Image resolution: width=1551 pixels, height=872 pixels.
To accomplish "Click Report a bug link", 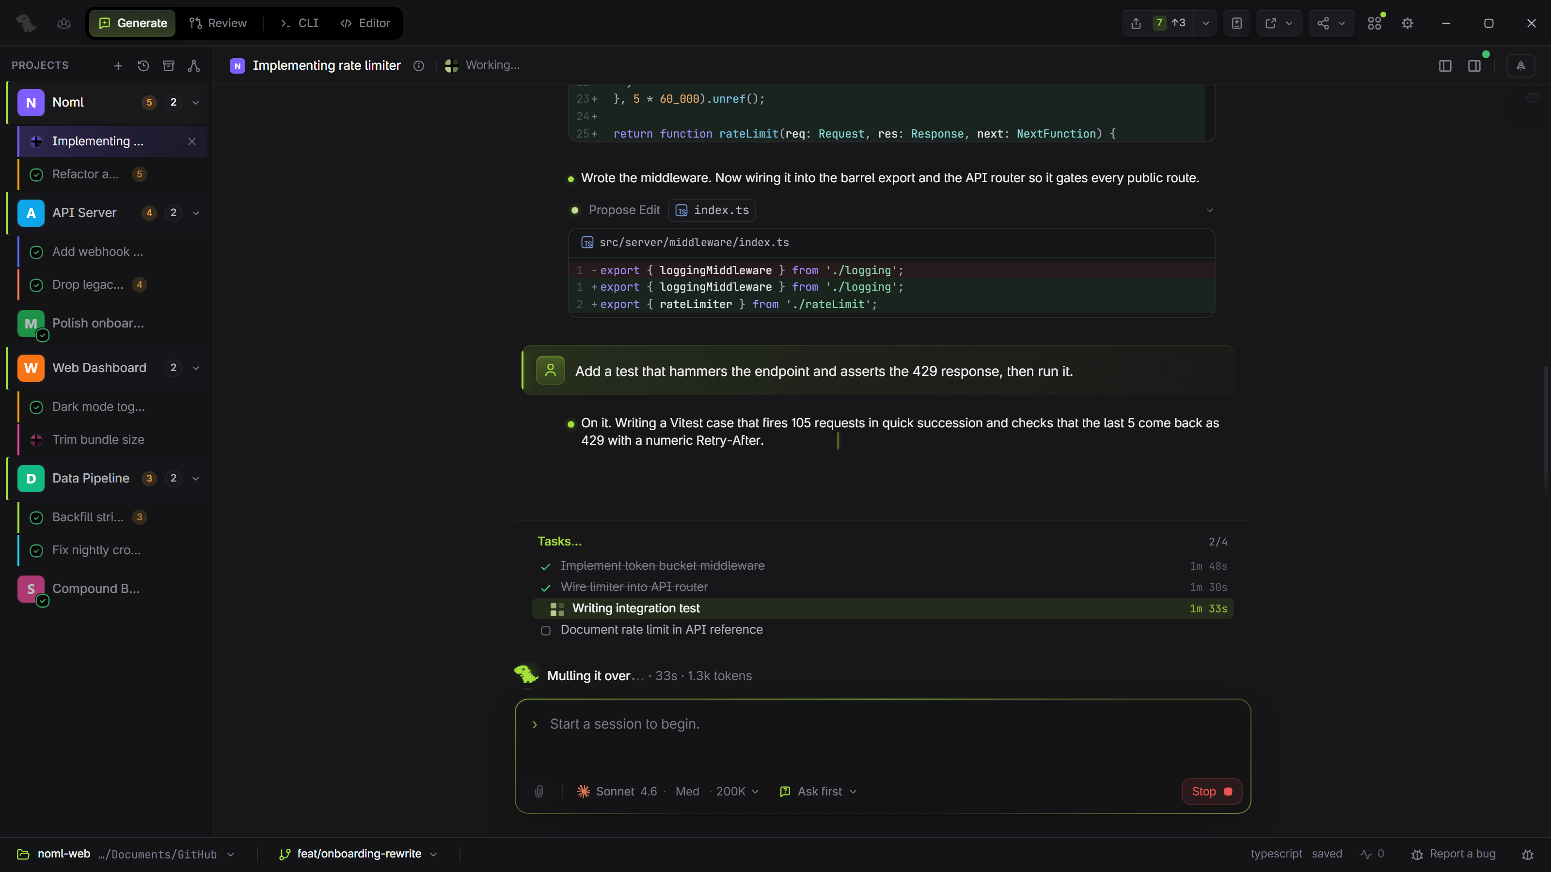I will pyautogui.click(x=1454, y=854).
